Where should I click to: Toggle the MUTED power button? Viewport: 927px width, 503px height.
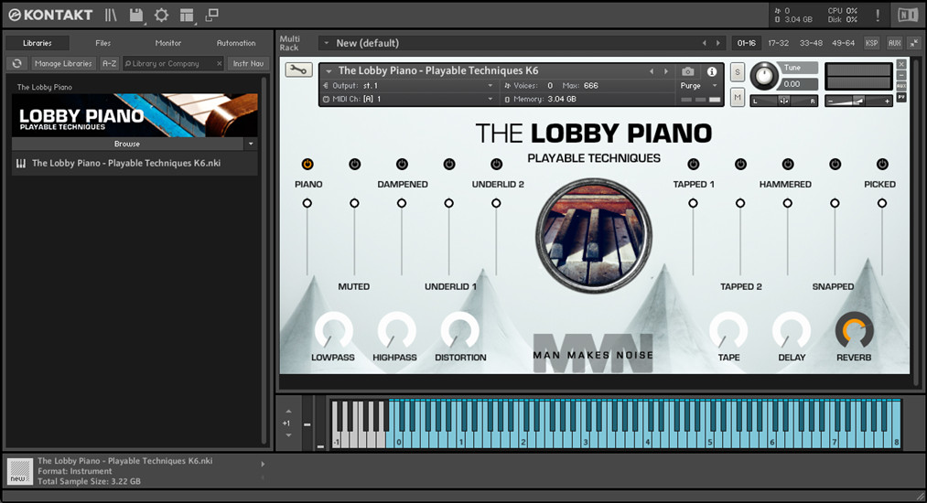[355, 165]
